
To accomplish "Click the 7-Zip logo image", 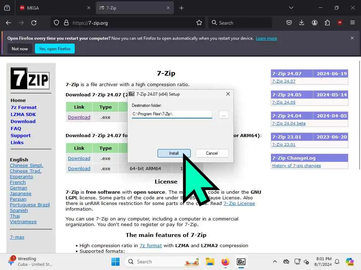I will pos(30,78).
